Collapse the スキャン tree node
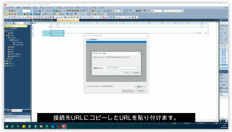 point(7,36)
